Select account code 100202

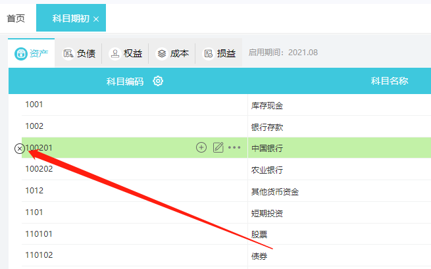click(39, 169)
